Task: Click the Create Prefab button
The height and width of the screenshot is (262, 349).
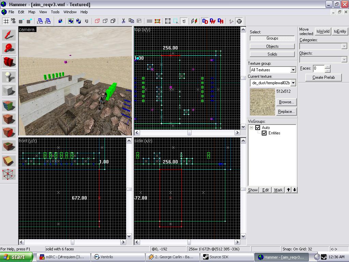Action: point(323,77)
